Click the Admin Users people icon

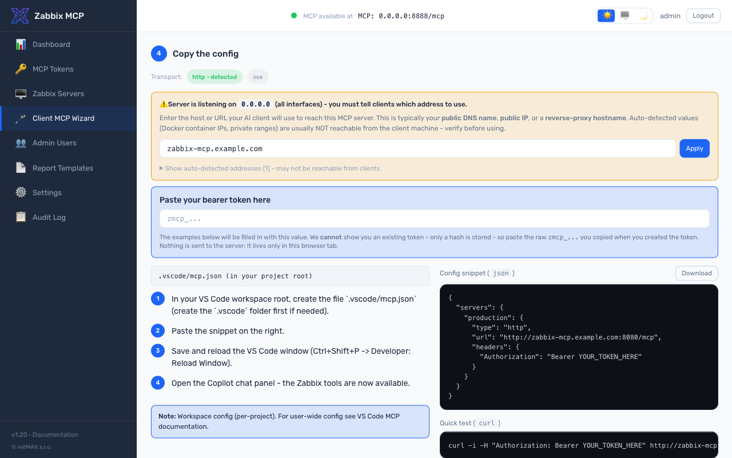[21, 143]
